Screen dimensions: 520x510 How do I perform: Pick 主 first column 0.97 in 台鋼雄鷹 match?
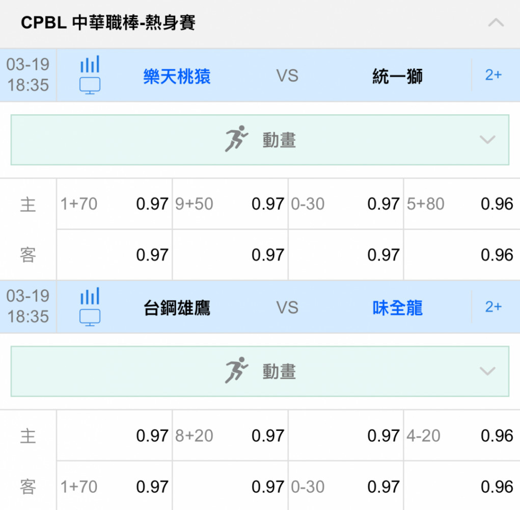pyautogui.click(x=115, y=436)
